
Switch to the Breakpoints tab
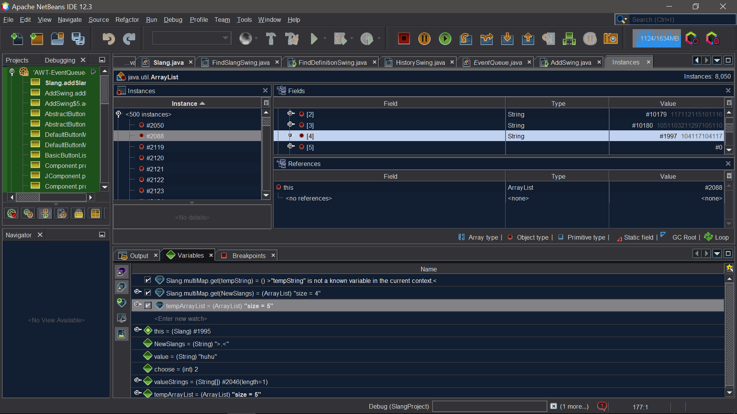[x=249, y=256]
